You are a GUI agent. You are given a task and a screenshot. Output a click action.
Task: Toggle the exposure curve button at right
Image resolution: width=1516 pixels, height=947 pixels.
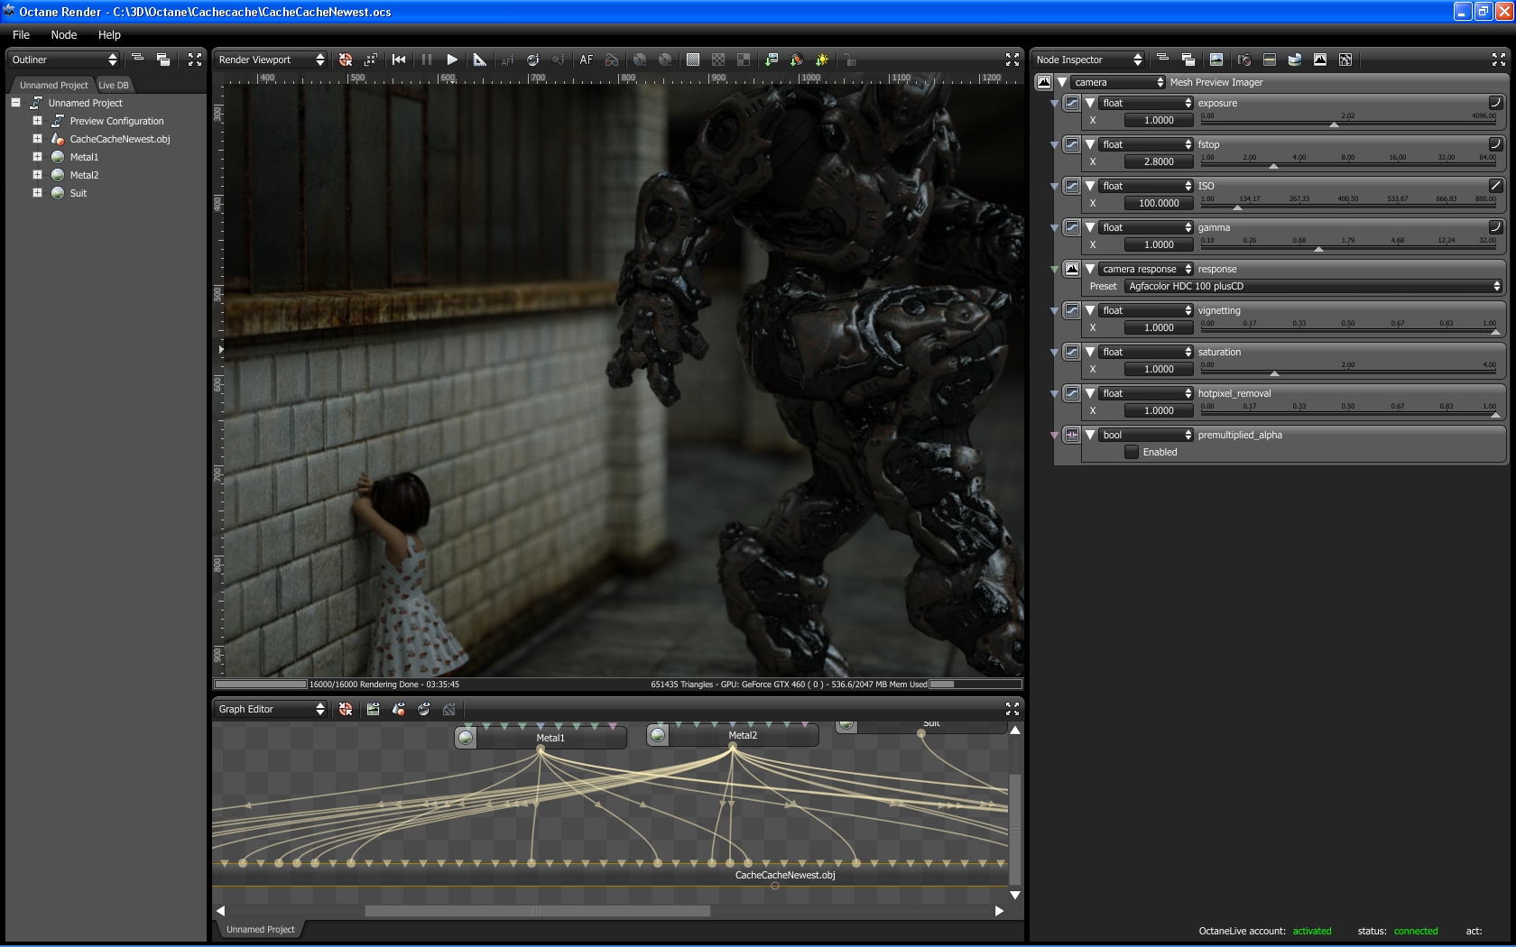point(1494,102)
